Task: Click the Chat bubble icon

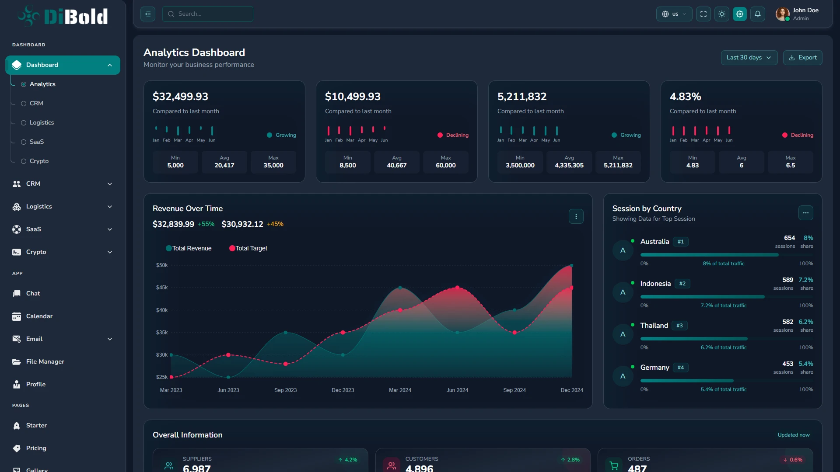Action: click(x=17, y=294)
